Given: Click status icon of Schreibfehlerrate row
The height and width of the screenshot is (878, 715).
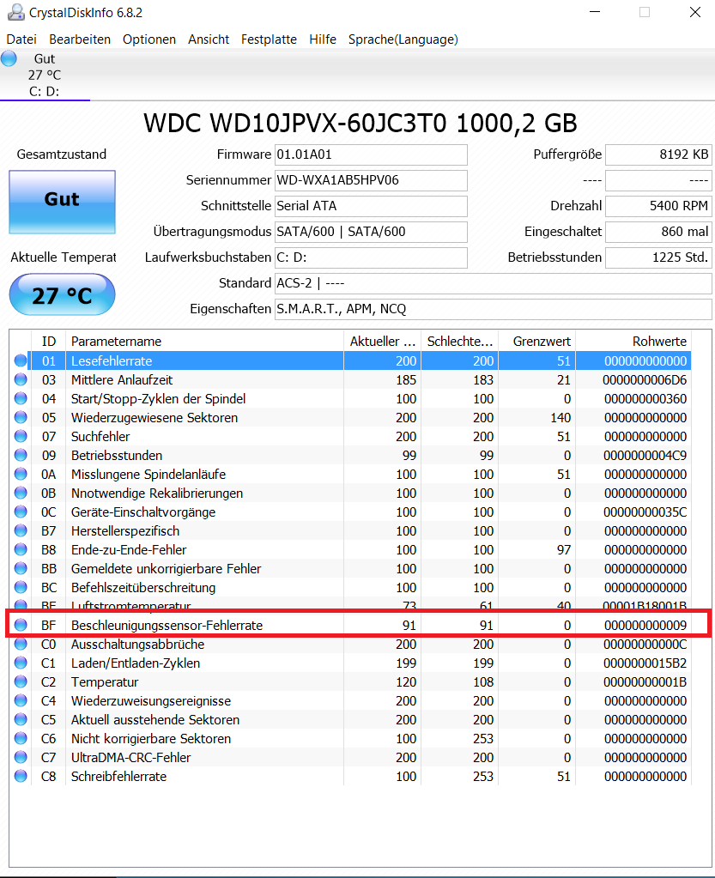Looking at the screenshot, I should coord(21,776).
